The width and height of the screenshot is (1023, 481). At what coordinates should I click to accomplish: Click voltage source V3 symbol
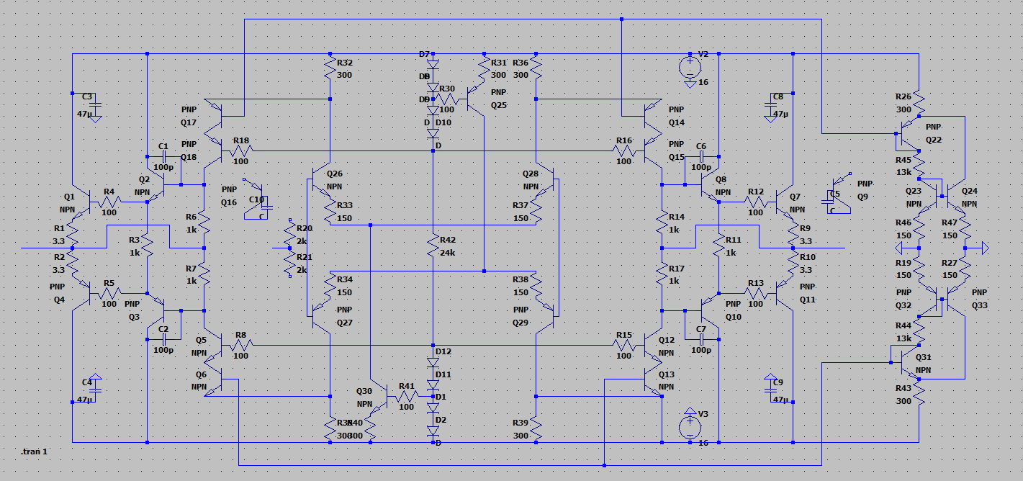(x=690, y=427)
